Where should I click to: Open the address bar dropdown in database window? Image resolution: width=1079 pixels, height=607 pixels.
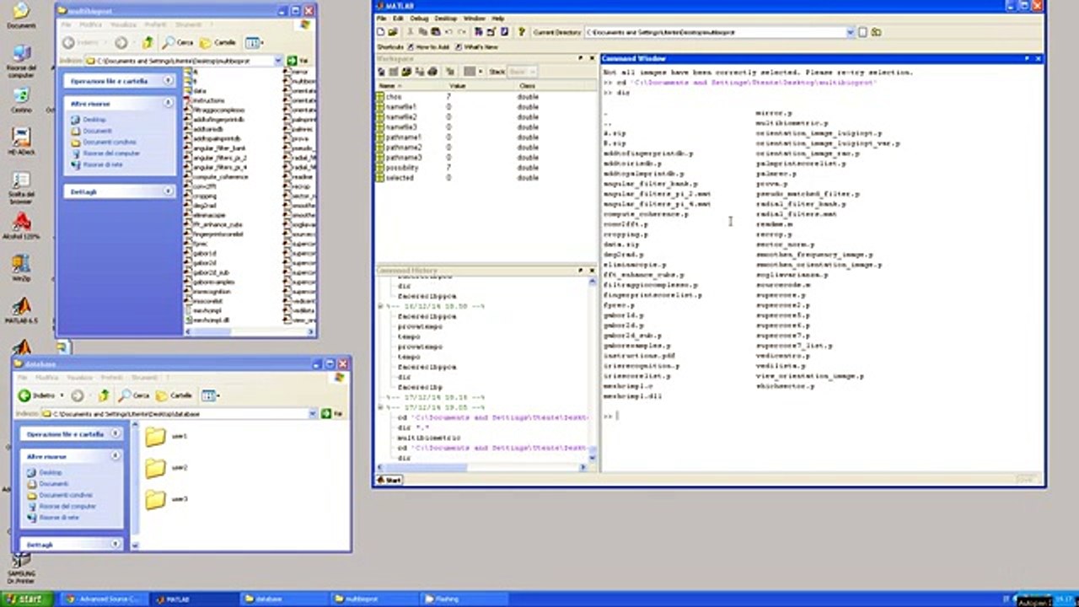[313, 414]
